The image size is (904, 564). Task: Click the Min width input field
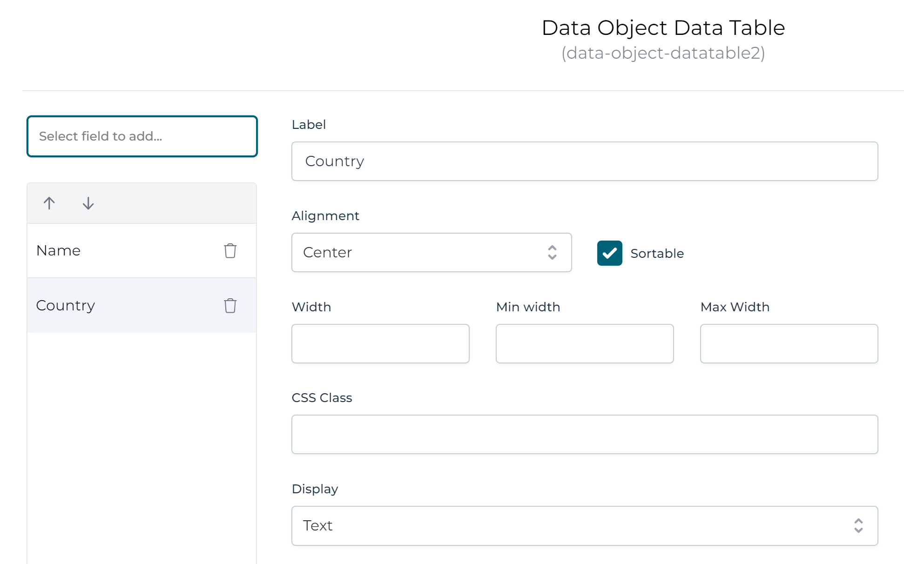(584, 343)
